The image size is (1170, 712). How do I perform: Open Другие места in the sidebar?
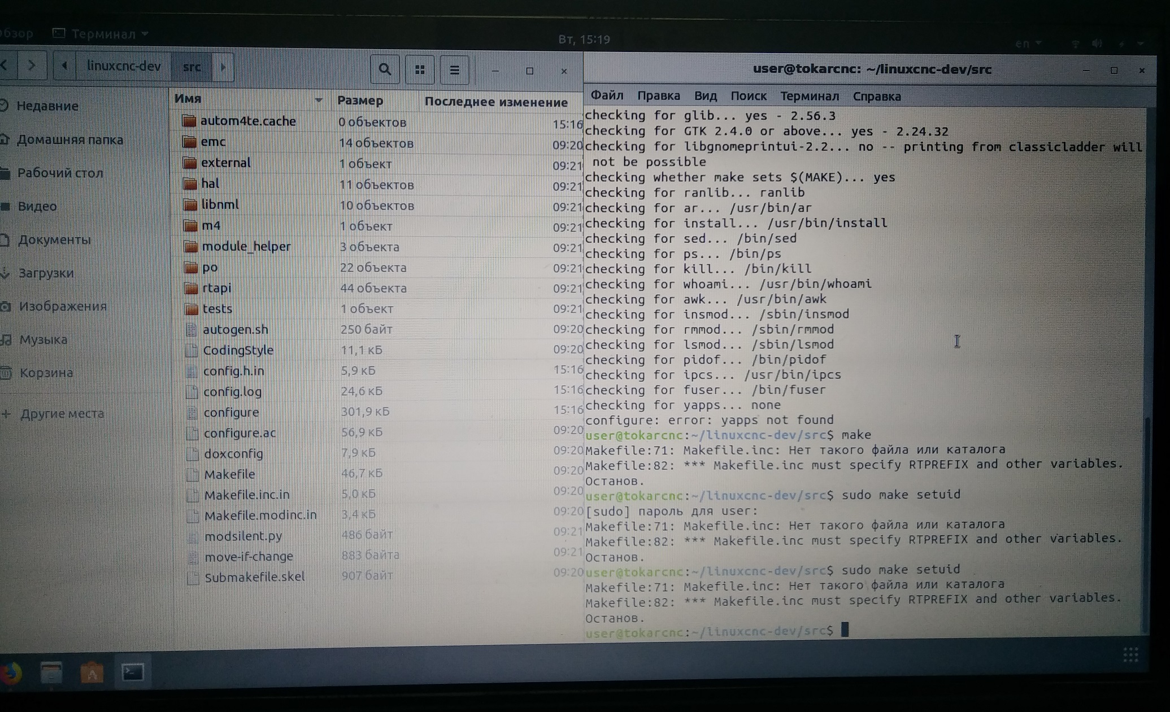click(62, 413)
